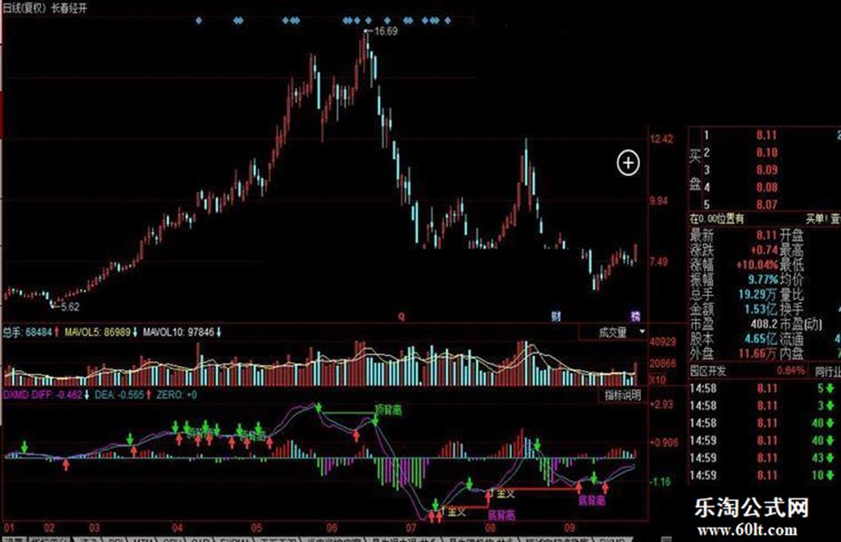841x542 pixels.
Task: Click the MAVOL10: 97846 readout
Action: [x=179, y=333]
